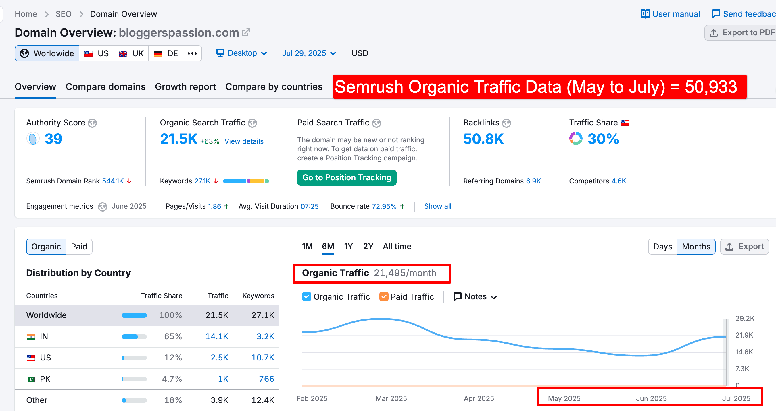Click the Pakistan flag in country list
The width and height of the screenshot is (776, 411).
(x=31, y=379)
